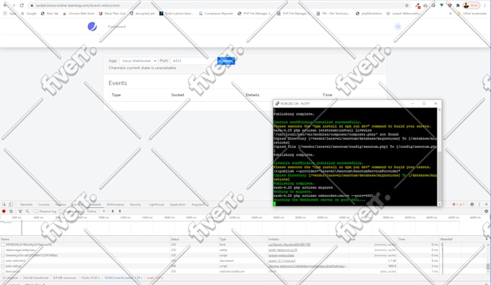Image resolution: width=491 pixels, height=285 pixels.
Task: Open the Compliance Reporter bookmark
Action: coord(216,14)
